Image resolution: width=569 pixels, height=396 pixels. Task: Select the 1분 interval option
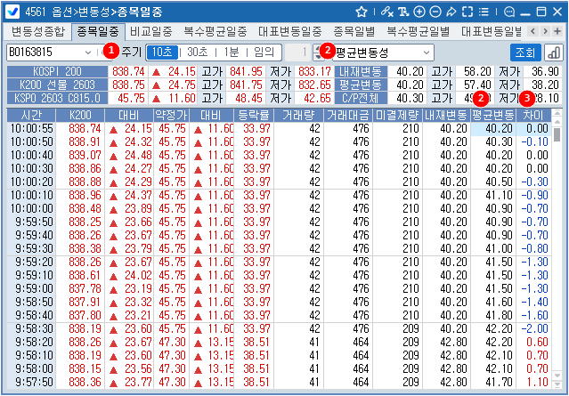point(230,52)
